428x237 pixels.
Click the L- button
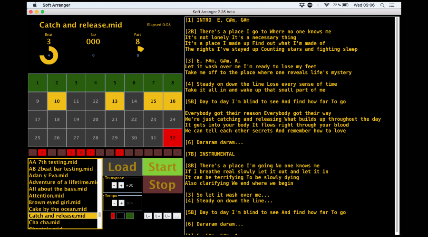coord(148,216)
